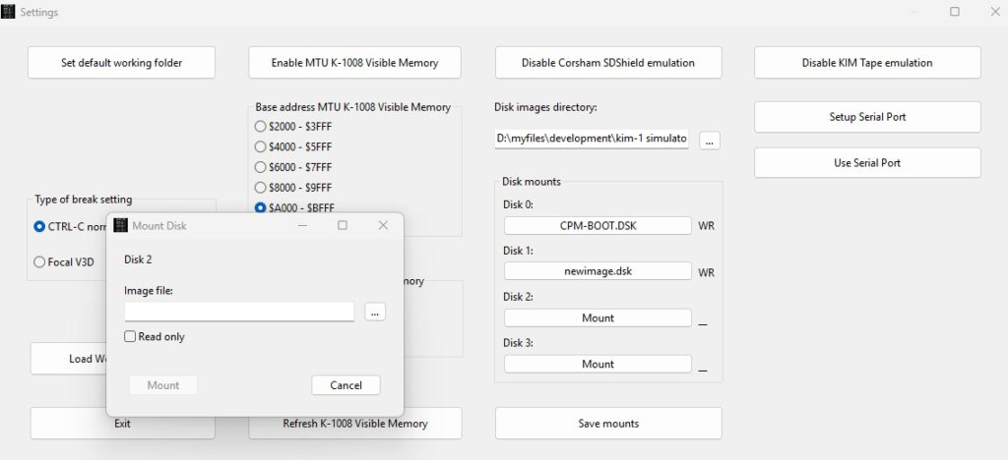Choose $6000 - $7FFF radio option
Screen dimensions: 1008x460
coord(261,167)
